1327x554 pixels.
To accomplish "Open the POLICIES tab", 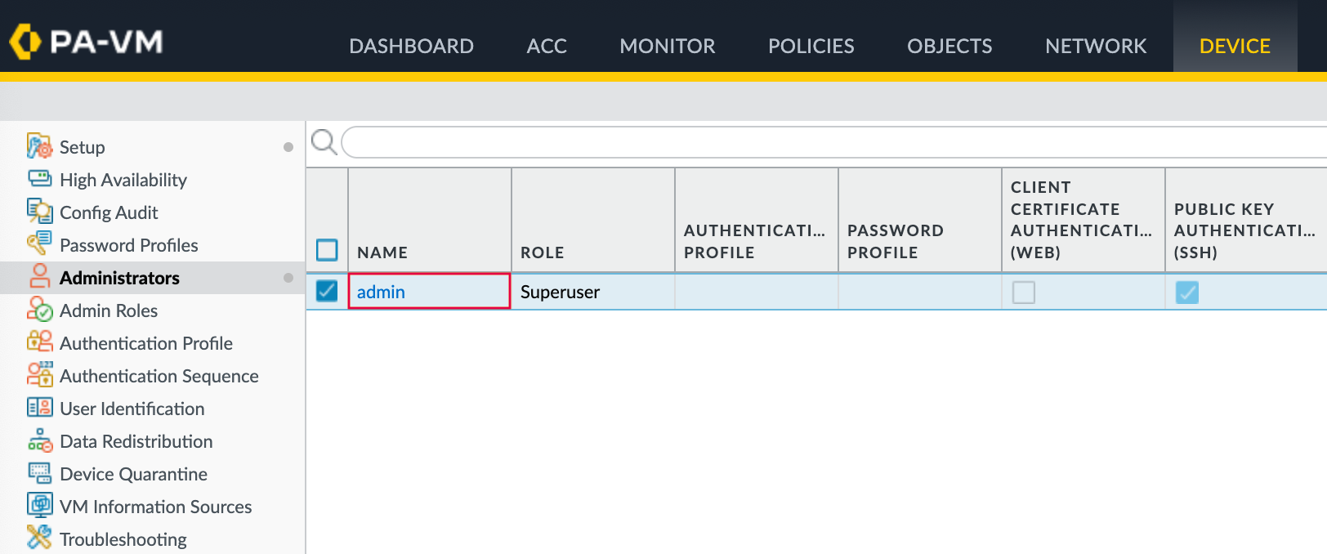I will tap(811, 46).
